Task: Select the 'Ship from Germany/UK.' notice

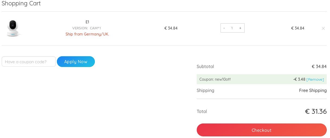Action: coord(87,34)
